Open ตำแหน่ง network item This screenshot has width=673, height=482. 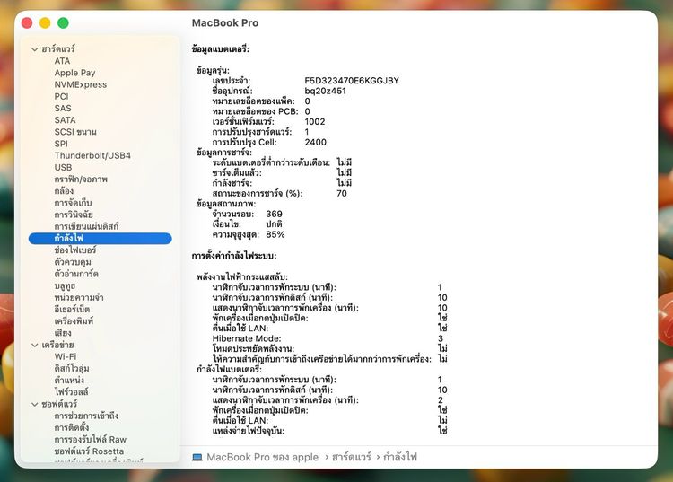(x=69, y=381)
